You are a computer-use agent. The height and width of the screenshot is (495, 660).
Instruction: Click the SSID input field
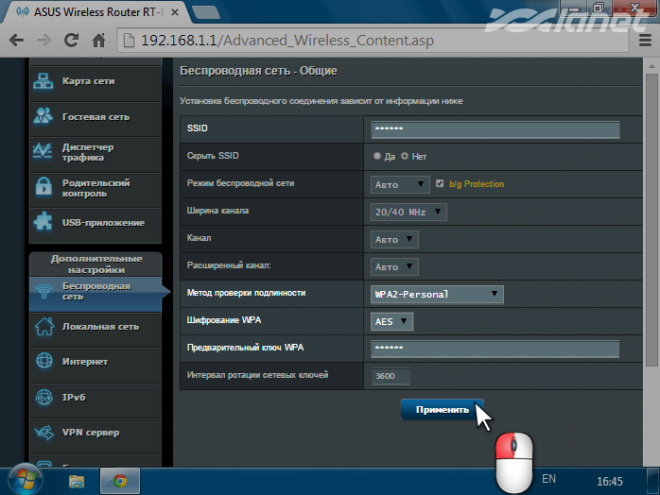[x=495, y=129]
